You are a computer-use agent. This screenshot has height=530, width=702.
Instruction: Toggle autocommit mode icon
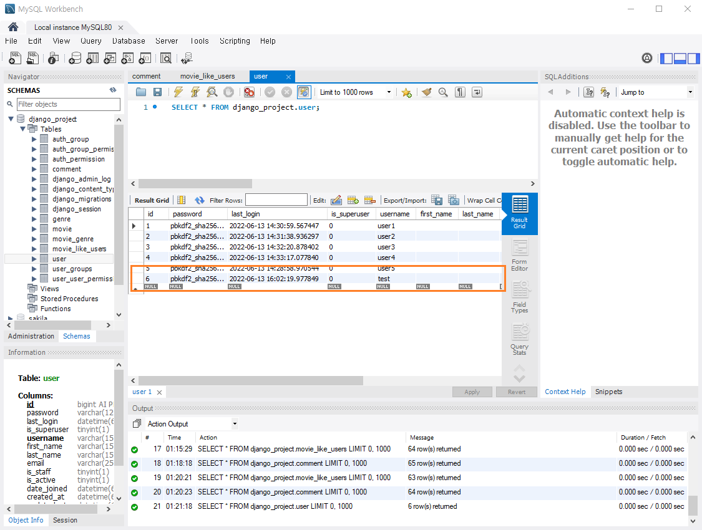tap(303, 92)
